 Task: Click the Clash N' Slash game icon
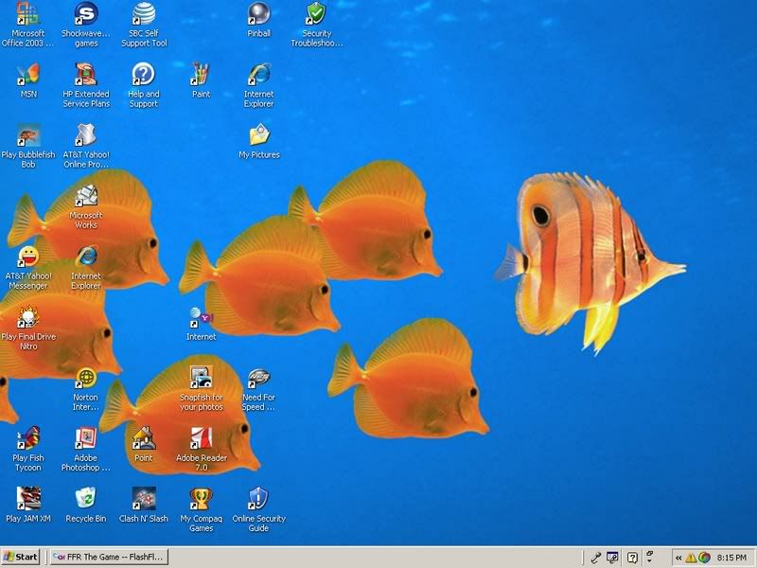(x=143, y=498)
